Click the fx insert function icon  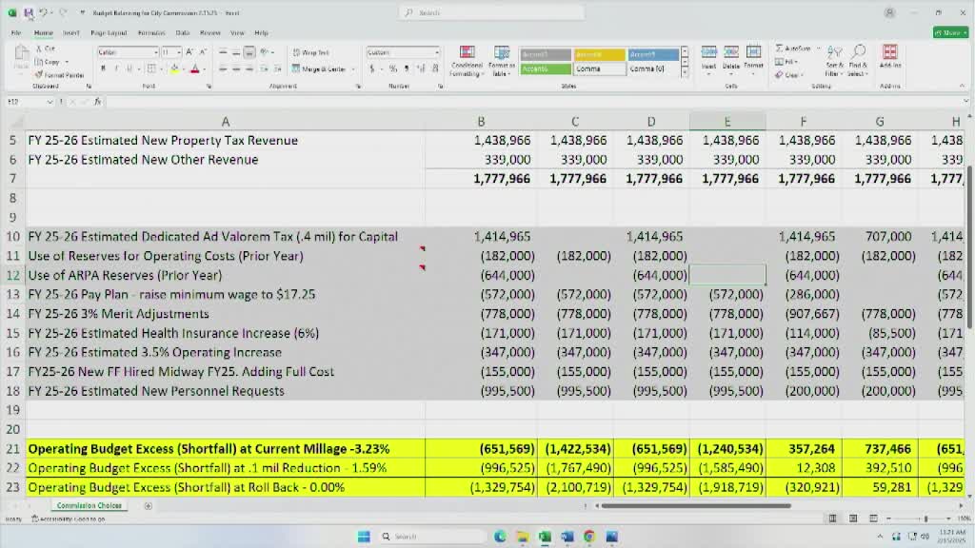(x=98, y=102)
